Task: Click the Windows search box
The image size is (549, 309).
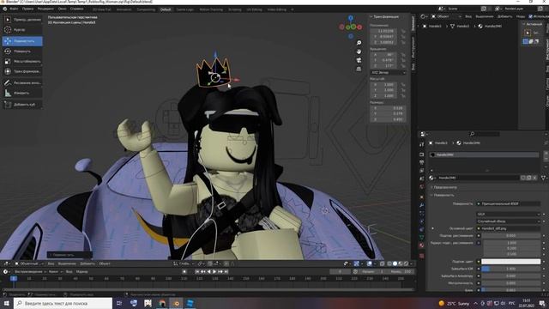Action: [63, 303]
